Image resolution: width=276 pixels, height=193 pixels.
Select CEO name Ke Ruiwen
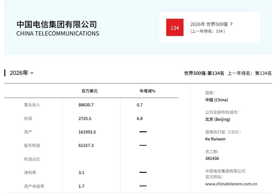click(215, 139)
